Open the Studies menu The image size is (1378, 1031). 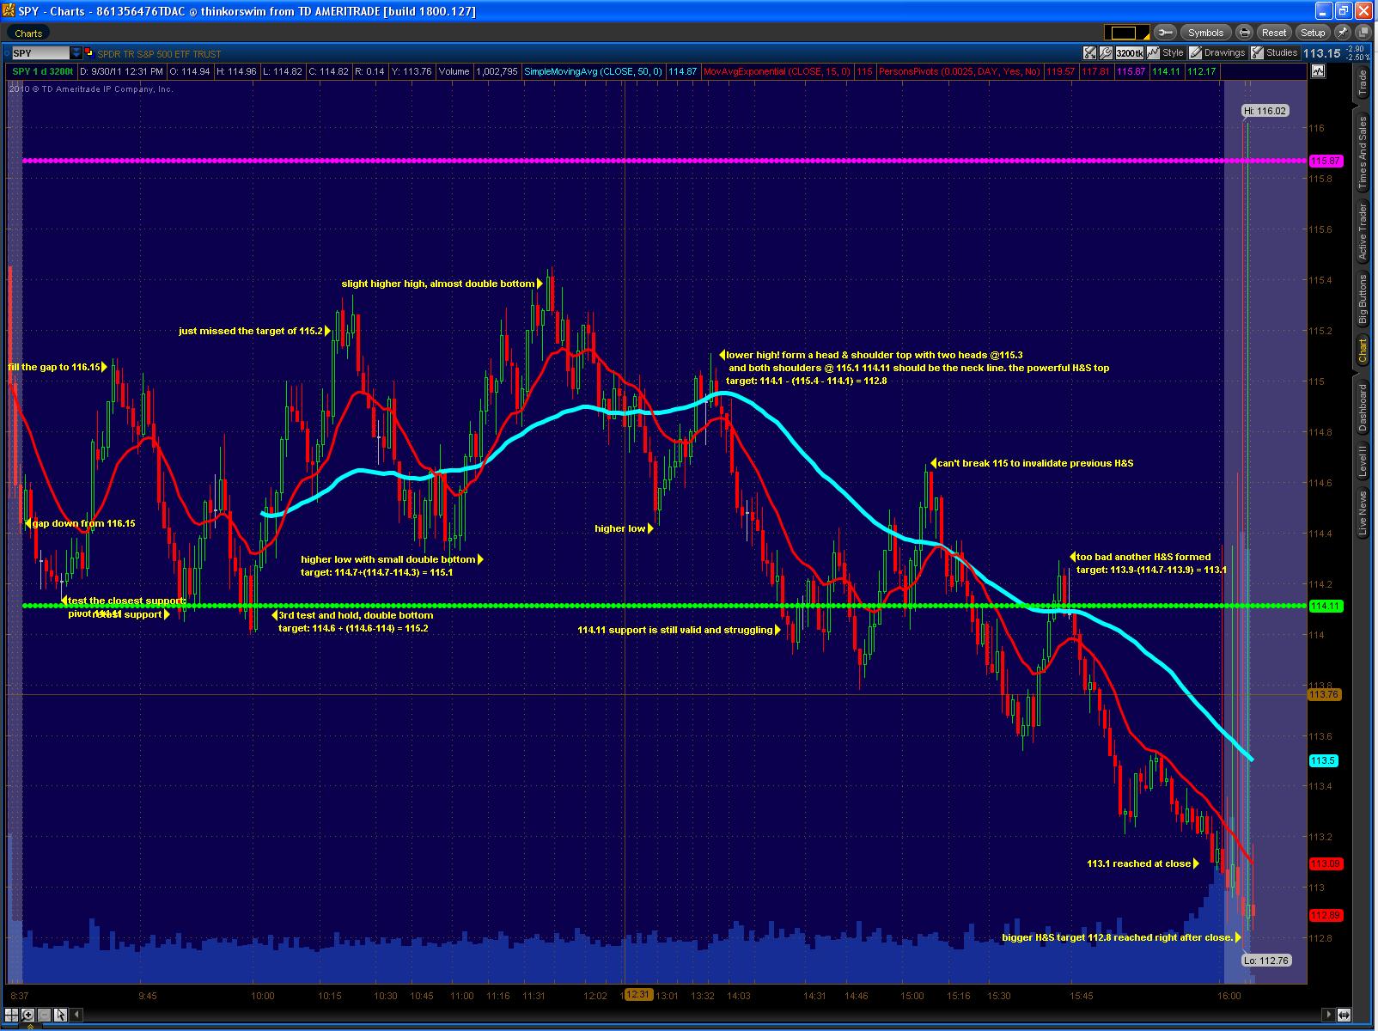(1282, 52)
